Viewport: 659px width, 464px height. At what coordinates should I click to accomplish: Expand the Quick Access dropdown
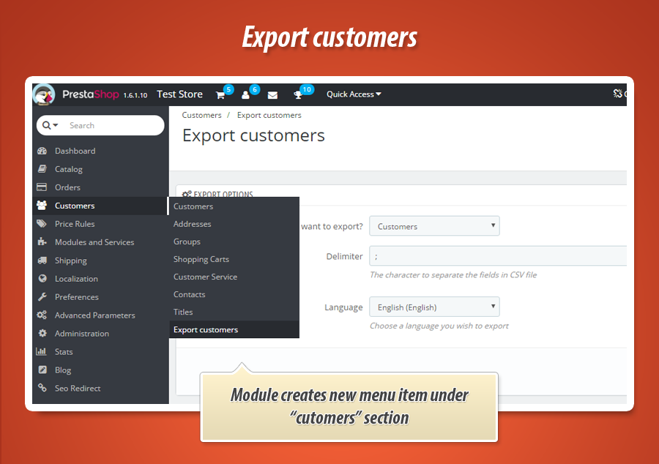pyautogui.click(x=354, y=94)
